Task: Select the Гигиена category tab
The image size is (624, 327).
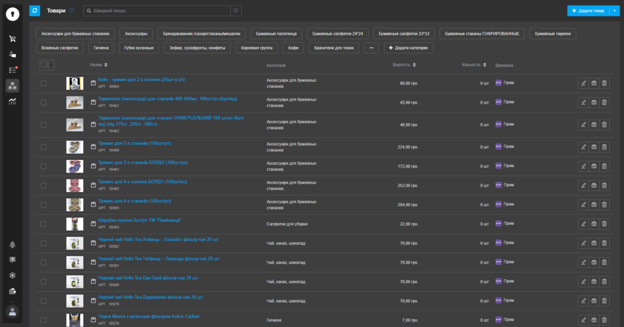Action: point(101,48)
